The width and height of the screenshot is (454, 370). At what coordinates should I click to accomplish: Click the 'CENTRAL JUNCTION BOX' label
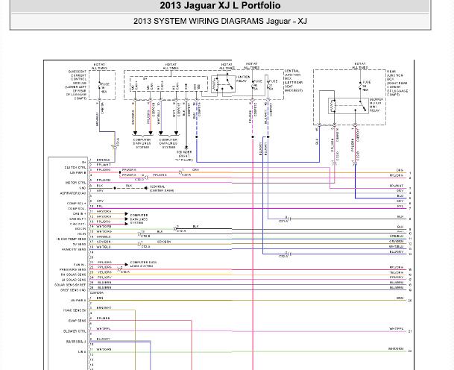tap(292, 75)
